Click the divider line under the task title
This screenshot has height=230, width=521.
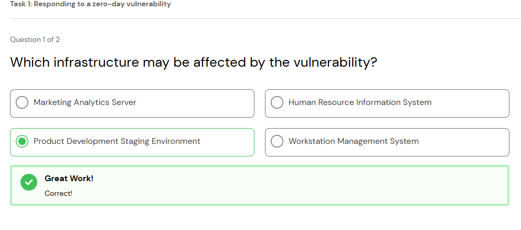[262, 19]
